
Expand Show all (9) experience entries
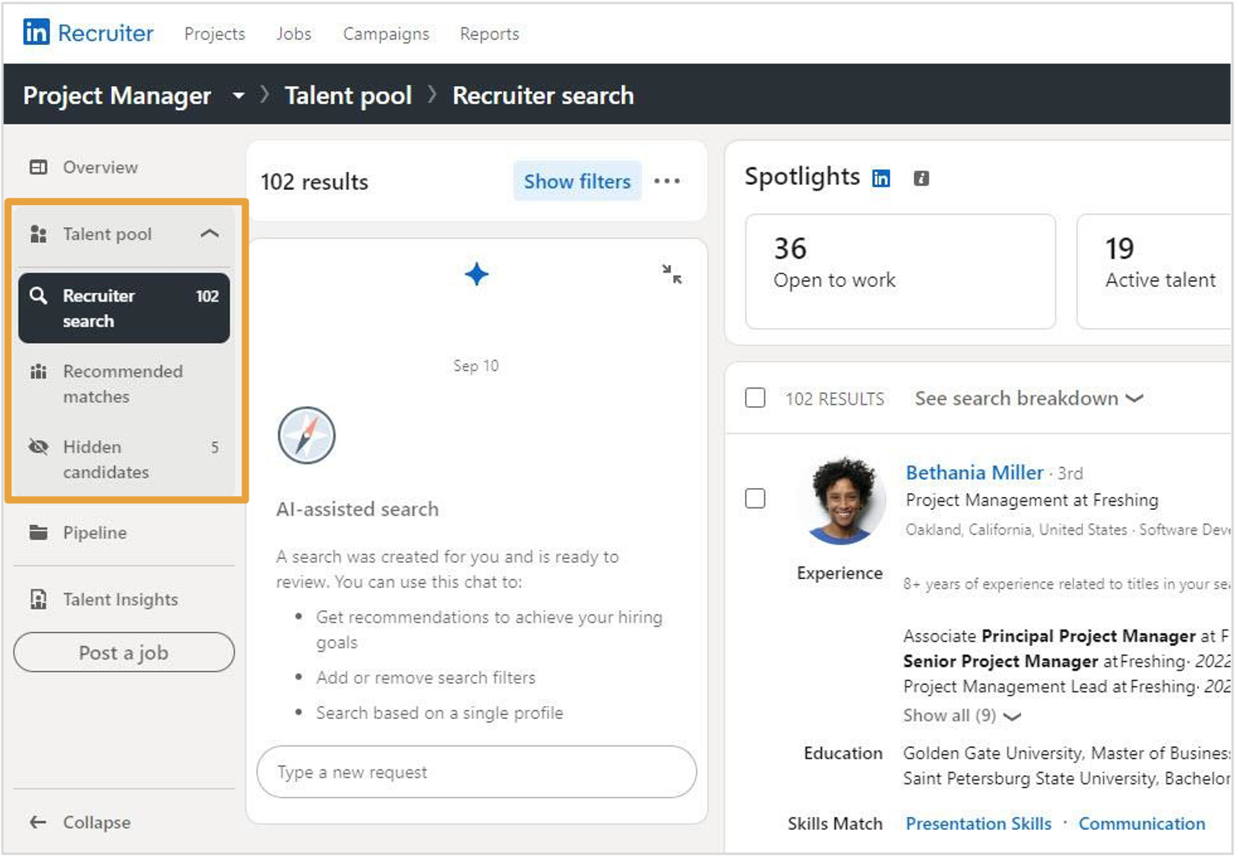coord(962,716)
